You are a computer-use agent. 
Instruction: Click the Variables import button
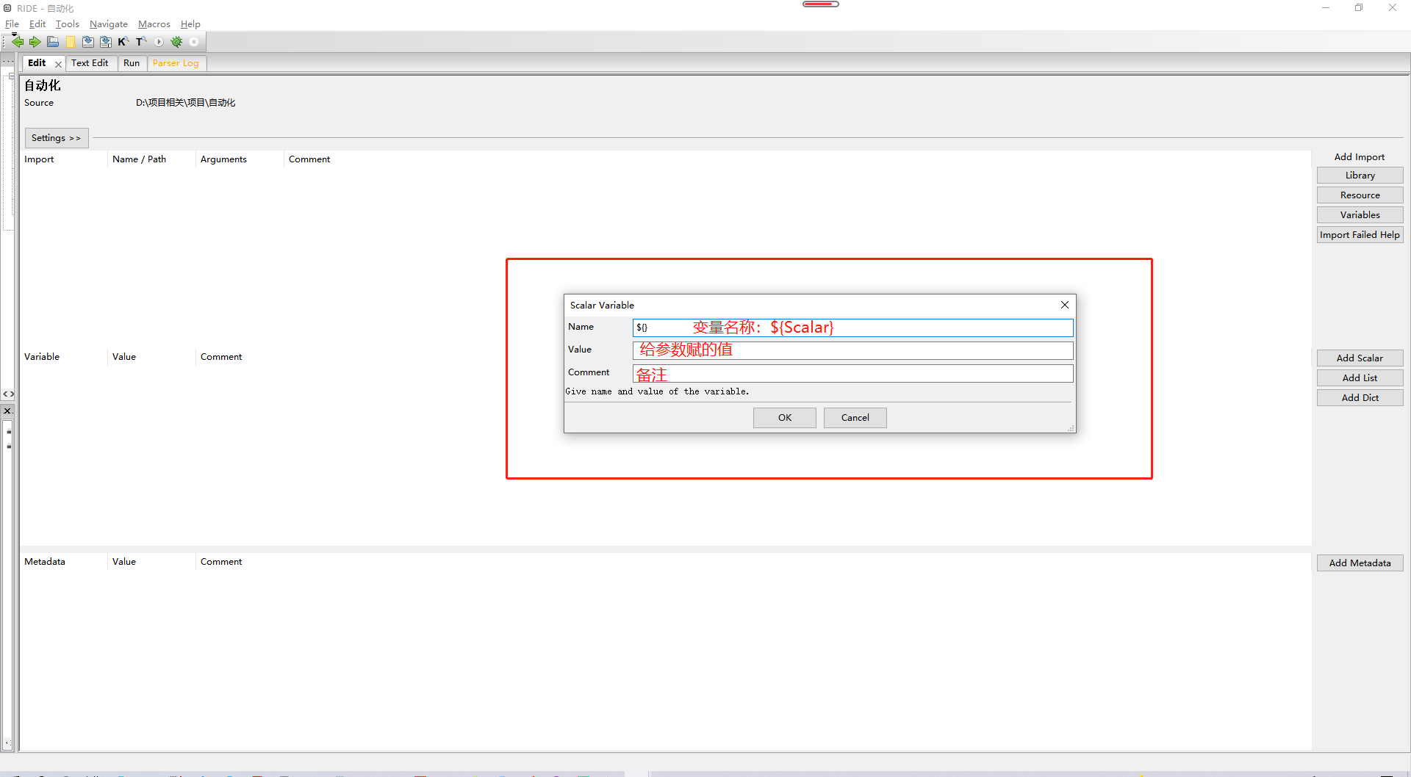(x=1360, y=215)
